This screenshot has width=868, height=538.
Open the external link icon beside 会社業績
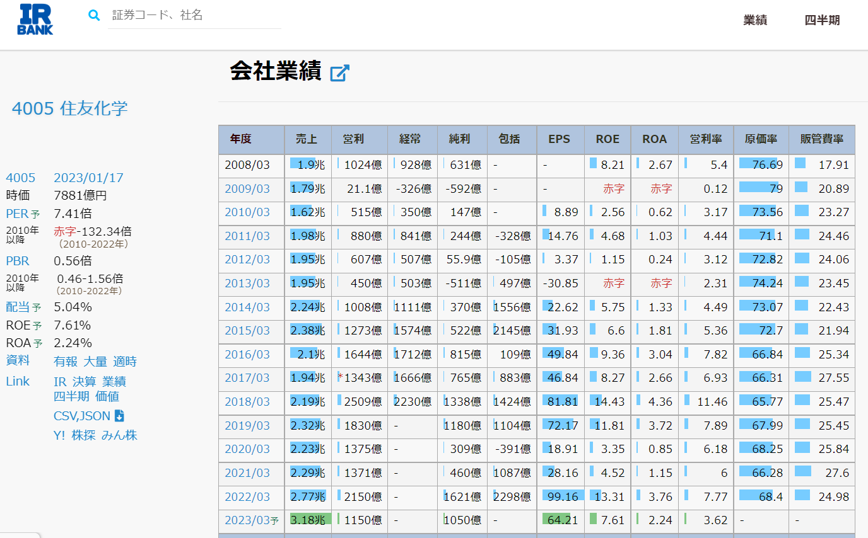point(340,73)
